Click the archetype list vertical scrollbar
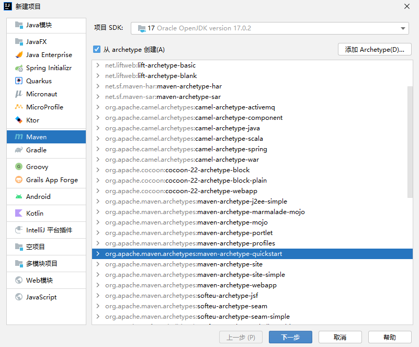 click(x=410, y=142)
